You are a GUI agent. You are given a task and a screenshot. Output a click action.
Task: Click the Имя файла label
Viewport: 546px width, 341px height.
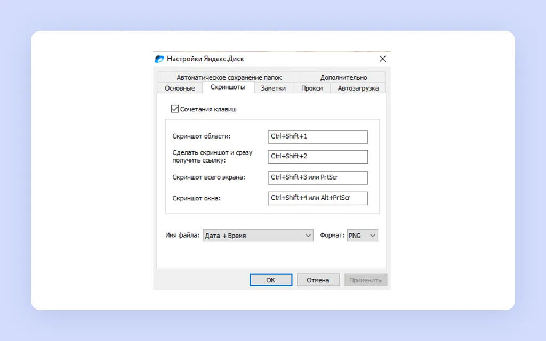(182, 235)
